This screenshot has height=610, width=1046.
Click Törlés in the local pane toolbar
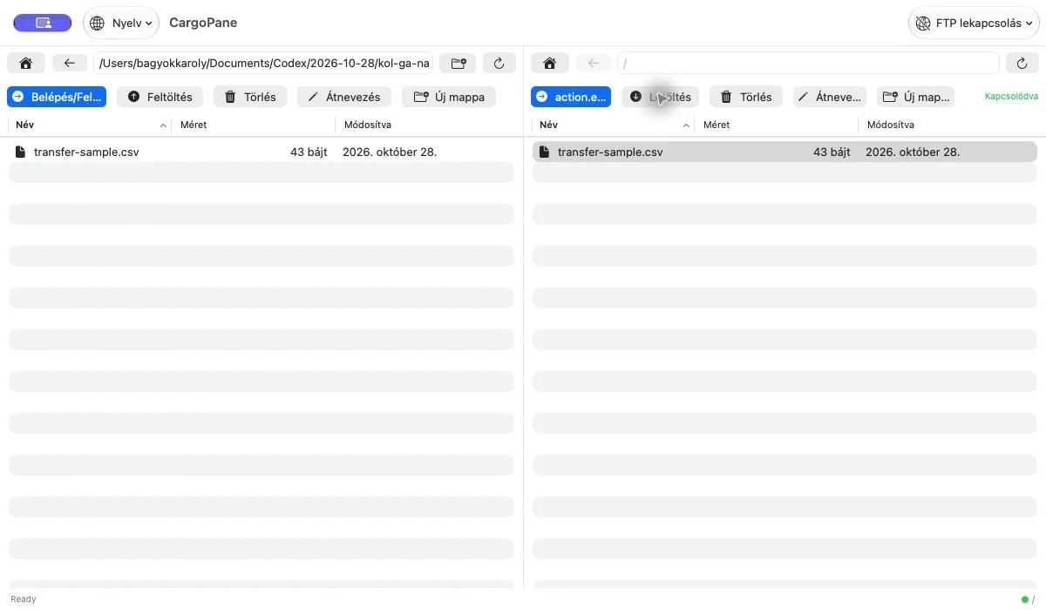[x=250, y=97]
